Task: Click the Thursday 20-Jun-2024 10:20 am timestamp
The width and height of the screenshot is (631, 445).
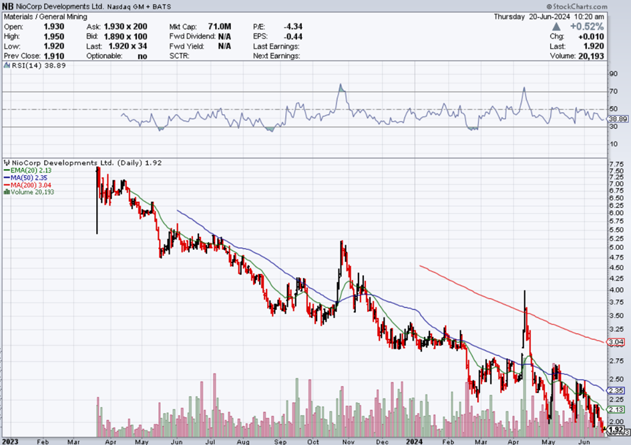Action: [549, 17]
